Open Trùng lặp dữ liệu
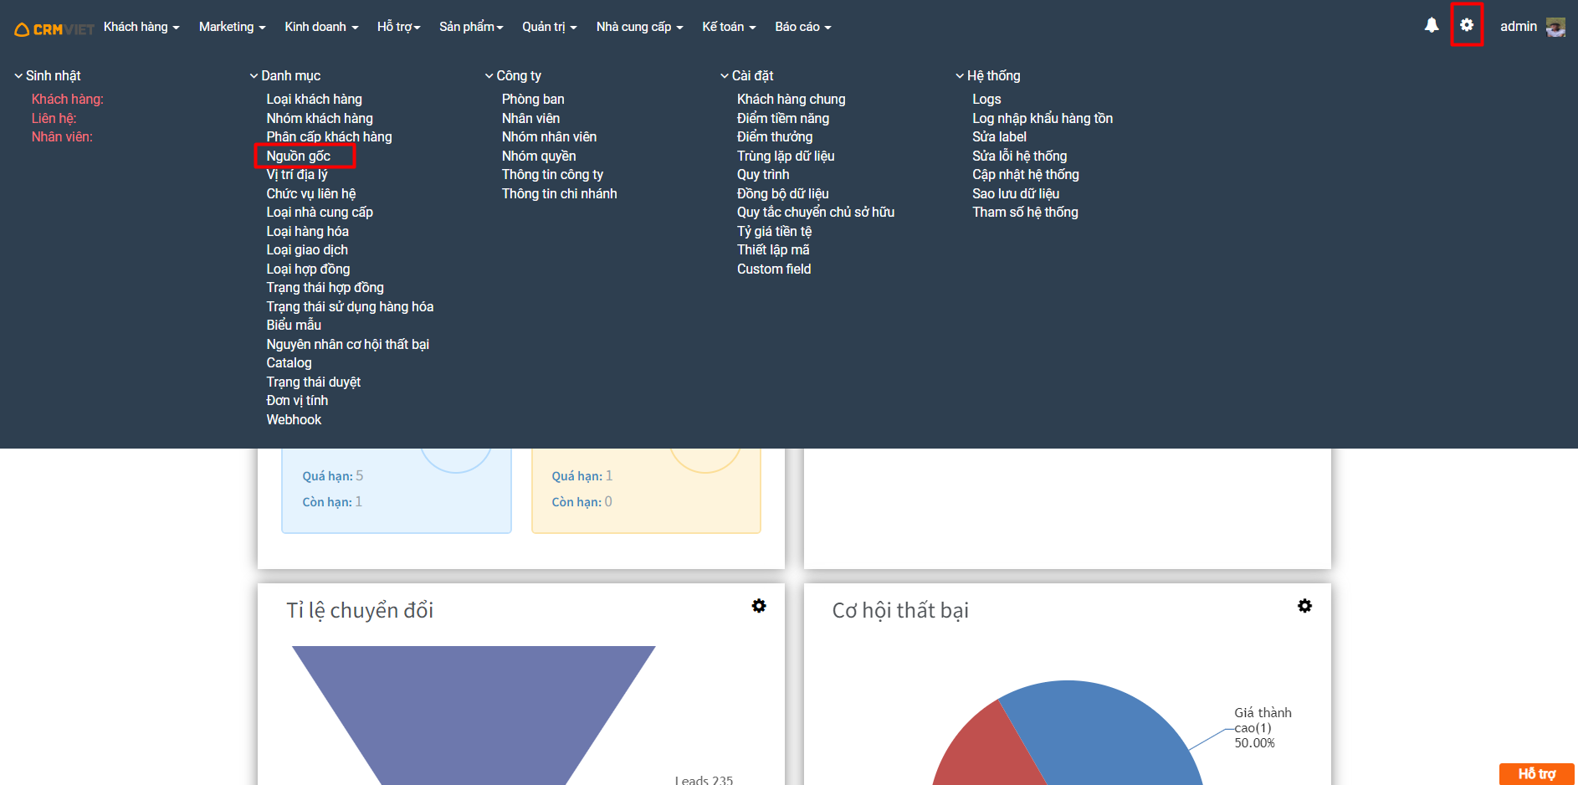Viewport: 1578px width, 785px height. coord(786,156)
